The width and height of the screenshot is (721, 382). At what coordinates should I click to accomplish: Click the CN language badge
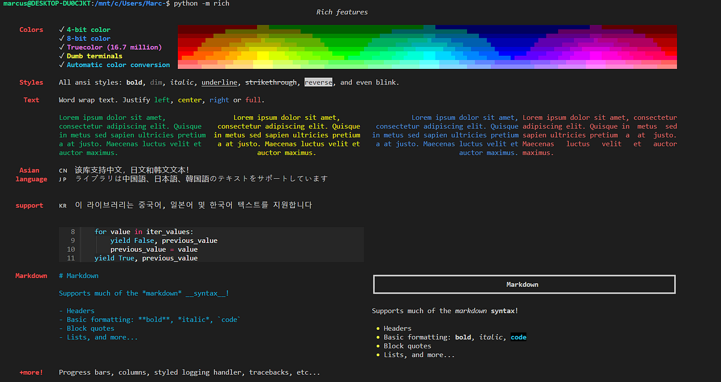click(x=63, y=170)
